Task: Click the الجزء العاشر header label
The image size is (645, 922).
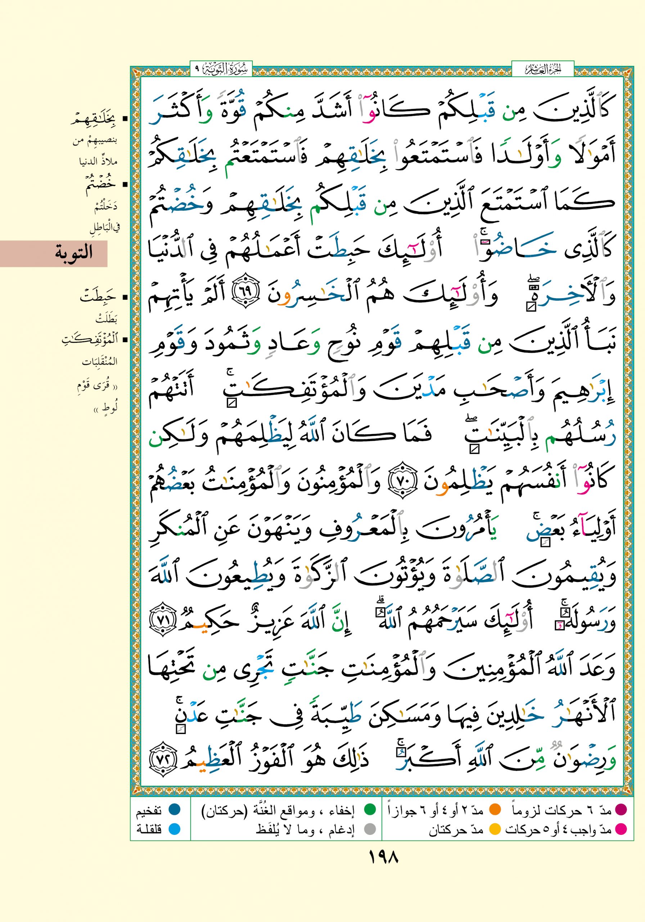Action: pyautogui.click(x=543, y=70)
